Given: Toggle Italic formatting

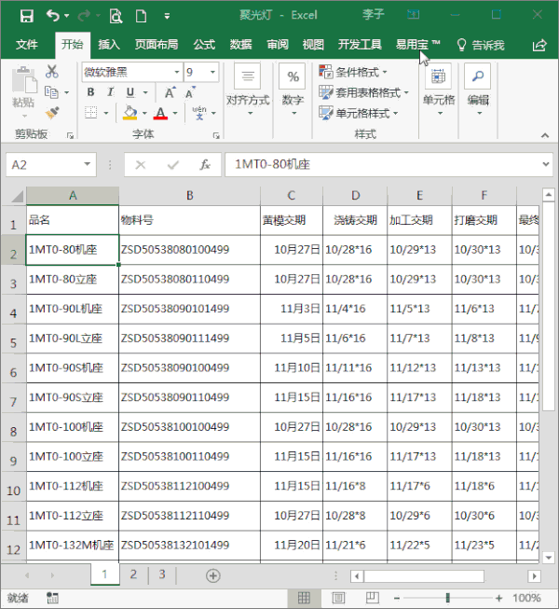Looking at the screenshot, I should click(x=111, y=92).
